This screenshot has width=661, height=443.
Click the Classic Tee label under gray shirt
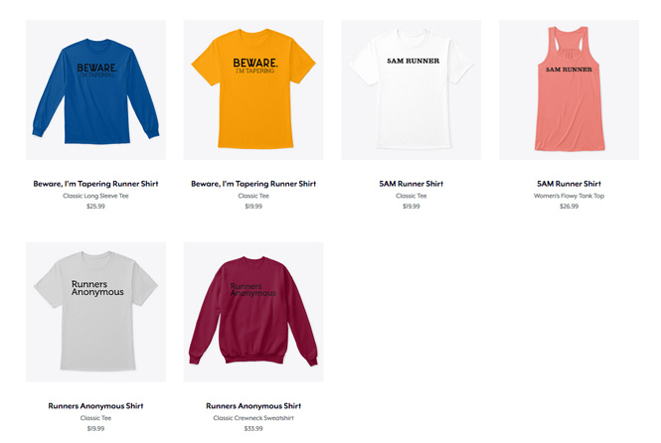[95, 418]
